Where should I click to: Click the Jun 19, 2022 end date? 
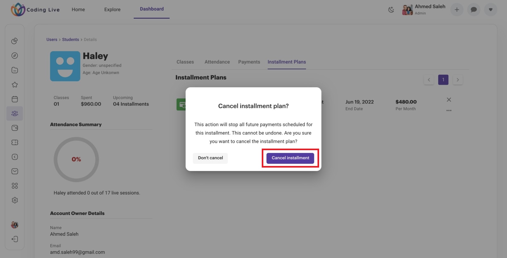tap(359, 102)
